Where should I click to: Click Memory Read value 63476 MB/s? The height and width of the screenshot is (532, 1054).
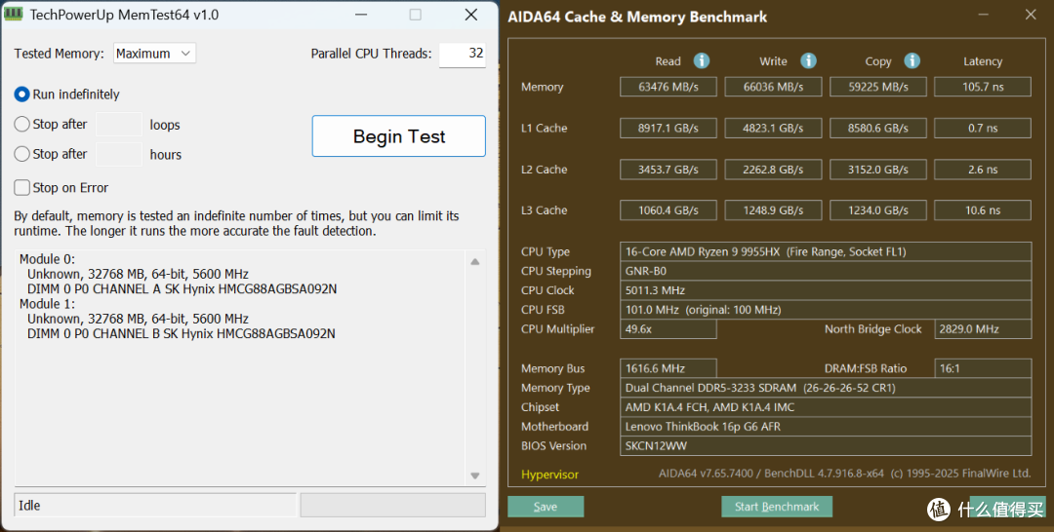(x=669, y=87)
